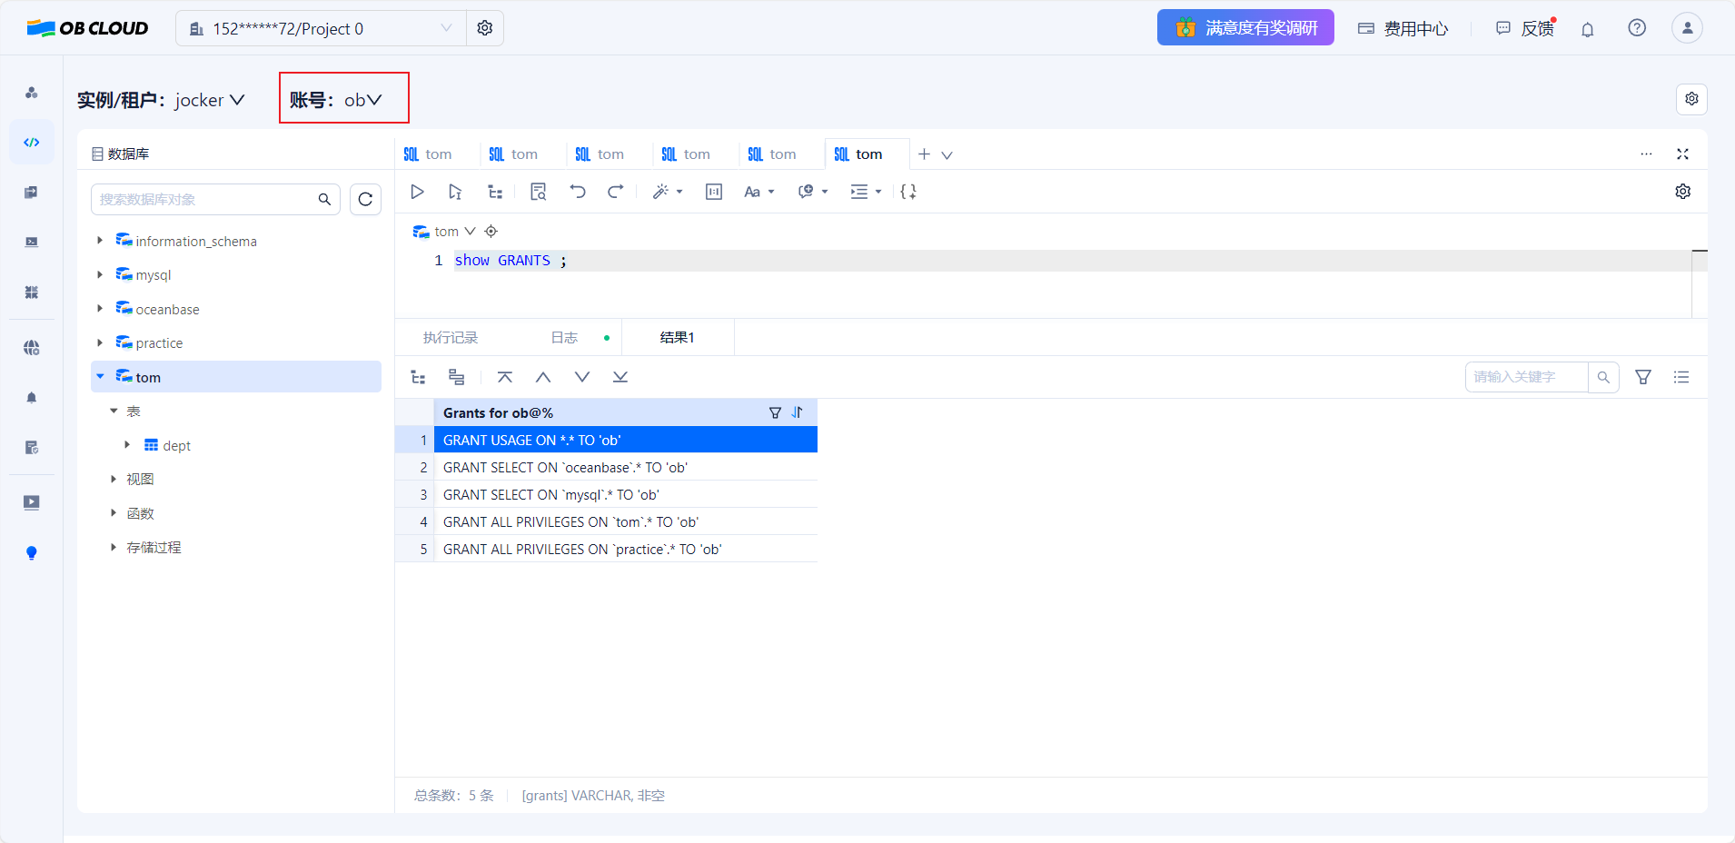This screenshot has height=843, width=1735.
Task: Switch to the 执行记录 tab
Action: pyautogui.click(x=451, y=338)
